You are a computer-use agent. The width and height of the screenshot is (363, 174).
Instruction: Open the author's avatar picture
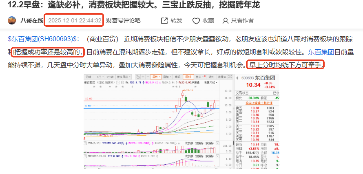(x=12, y=20)
